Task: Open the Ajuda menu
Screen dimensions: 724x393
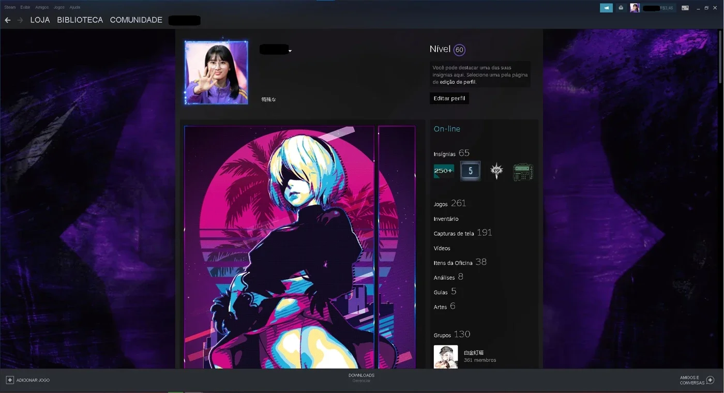Action: (x=75, y=7)
